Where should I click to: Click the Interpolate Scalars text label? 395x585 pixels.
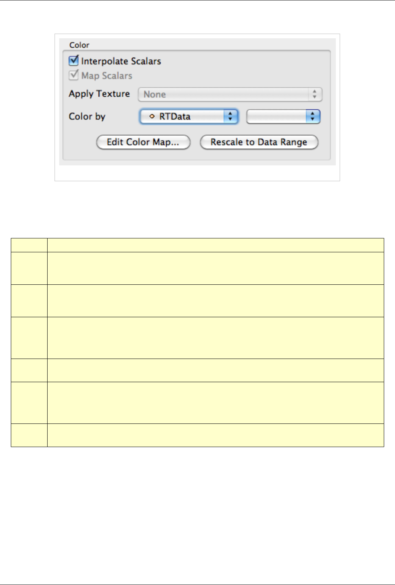121,61
